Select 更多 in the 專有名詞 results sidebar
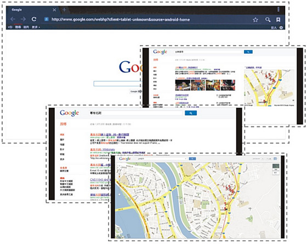307x244 pixels. coord(62,159)
